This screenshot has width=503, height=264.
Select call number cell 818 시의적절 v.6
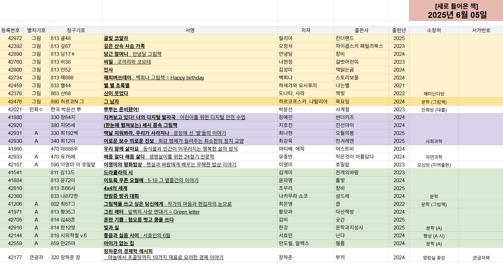pyautogui.click(x=76, y=236)
